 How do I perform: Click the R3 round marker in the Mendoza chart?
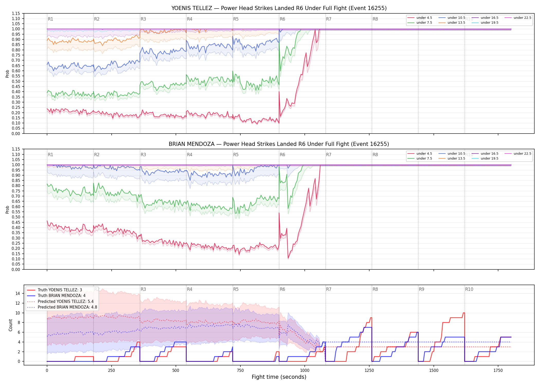pyautogui.click(x=143, y=155)
